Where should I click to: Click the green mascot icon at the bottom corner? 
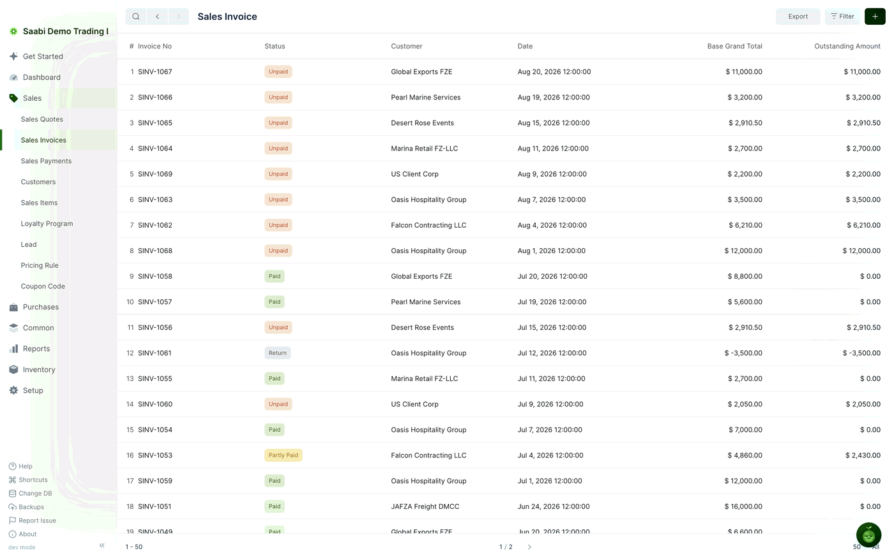[868, 535]
